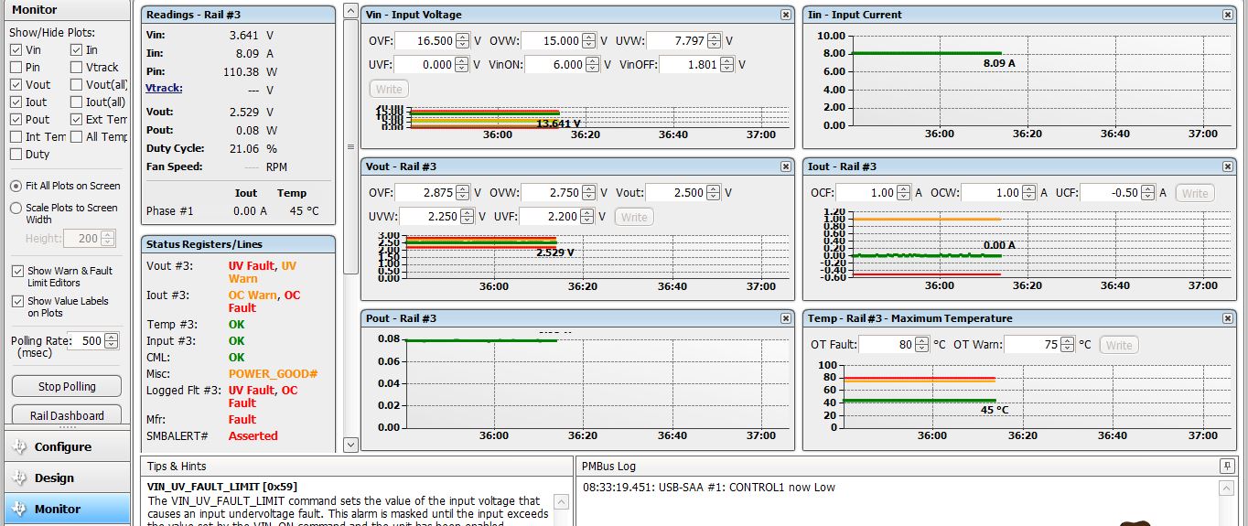Click the VIN_UV_FAULT_LIMIT [0x59] hint heading
The width and height of the screenshot is (1248, 526).
(x=222, y=487)
